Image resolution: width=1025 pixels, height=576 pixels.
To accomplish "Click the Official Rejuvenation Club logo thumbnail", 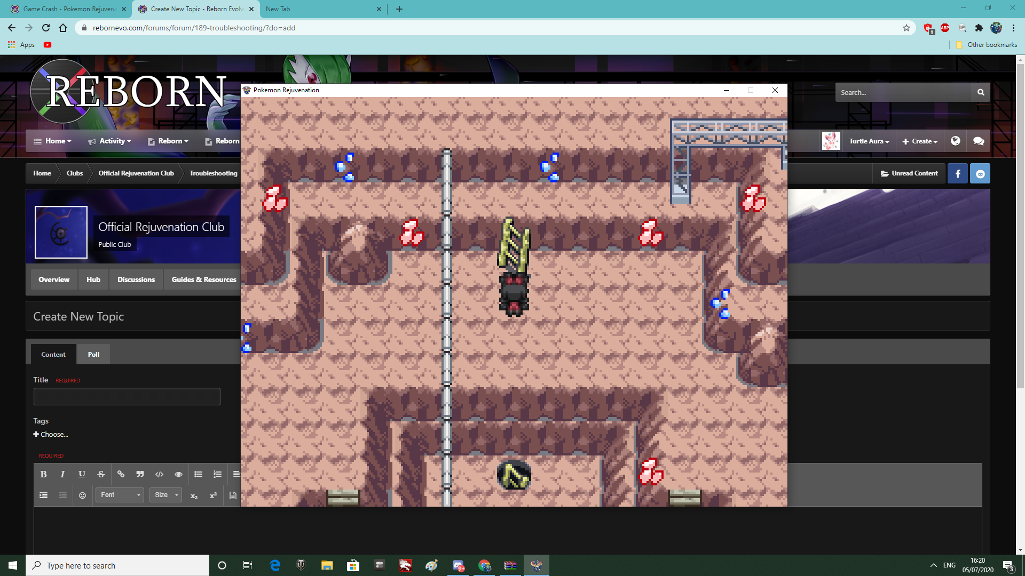I will pyautogui.click(x=61, y=233).
